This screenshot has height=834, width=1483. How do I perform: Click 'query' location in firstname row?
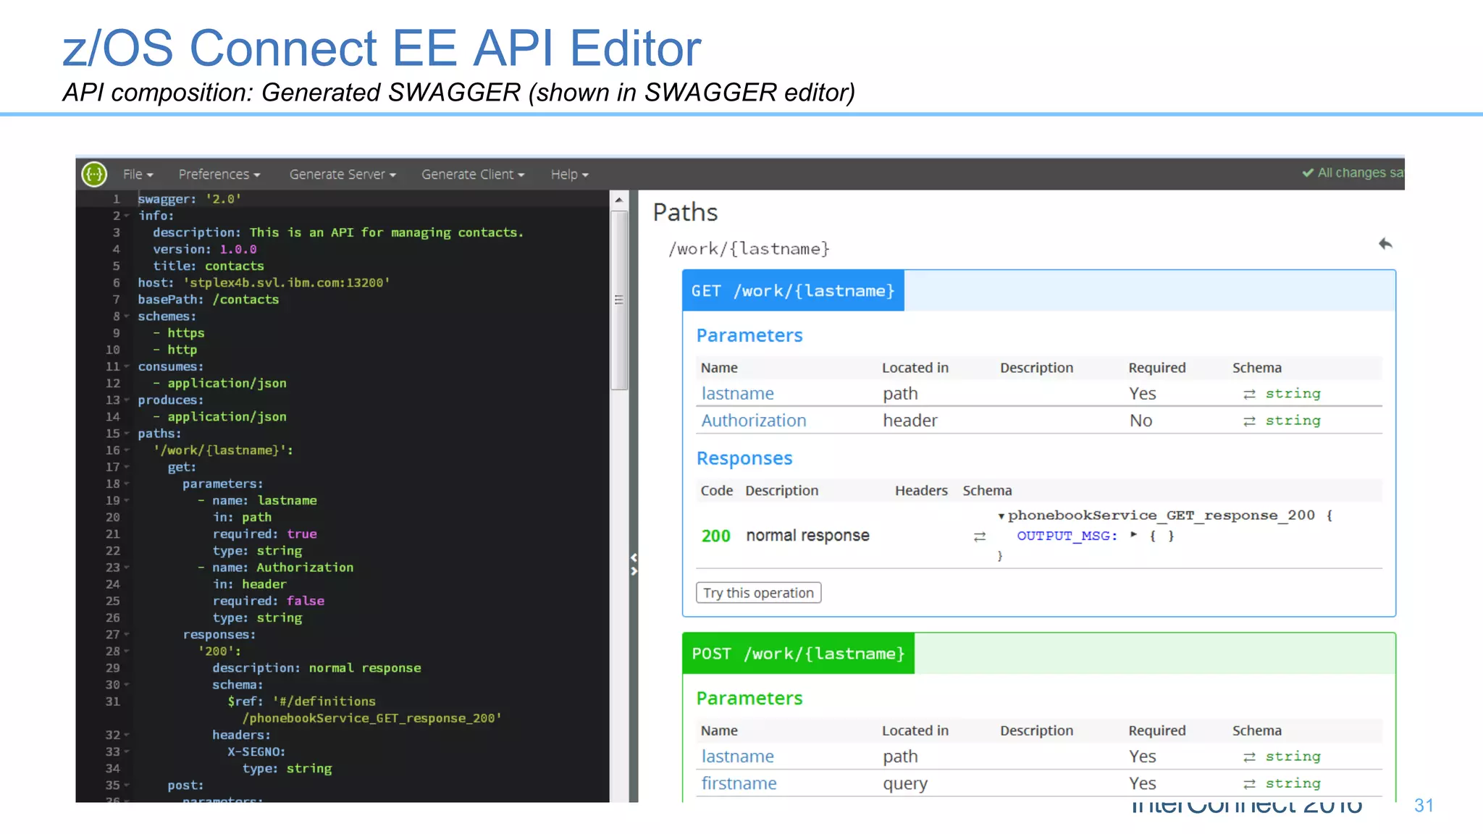tap(905, 784)
